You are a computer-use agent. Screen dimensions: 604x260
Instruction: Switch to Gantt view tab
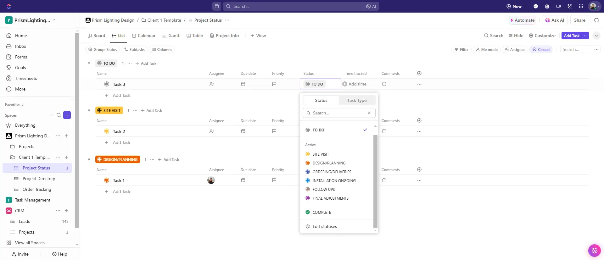(171, 36)
